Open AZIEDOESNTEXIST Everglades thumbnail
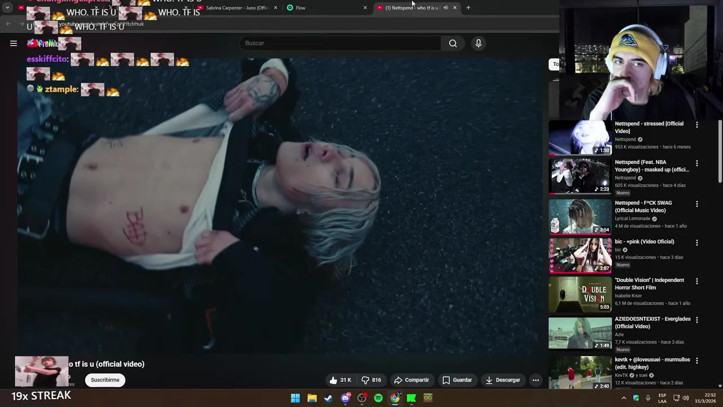Image resolution: width=723 pixels, height=407 pixels. point(580,332)
